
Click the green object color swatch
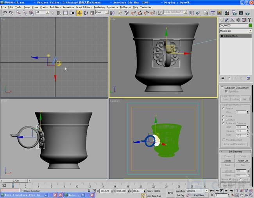[x=250, y=25]
